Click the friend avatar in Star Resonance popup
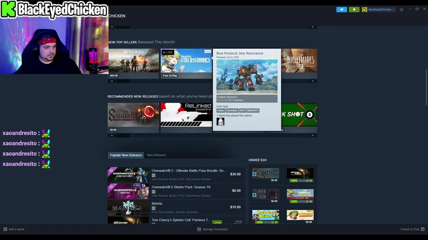 220,122
